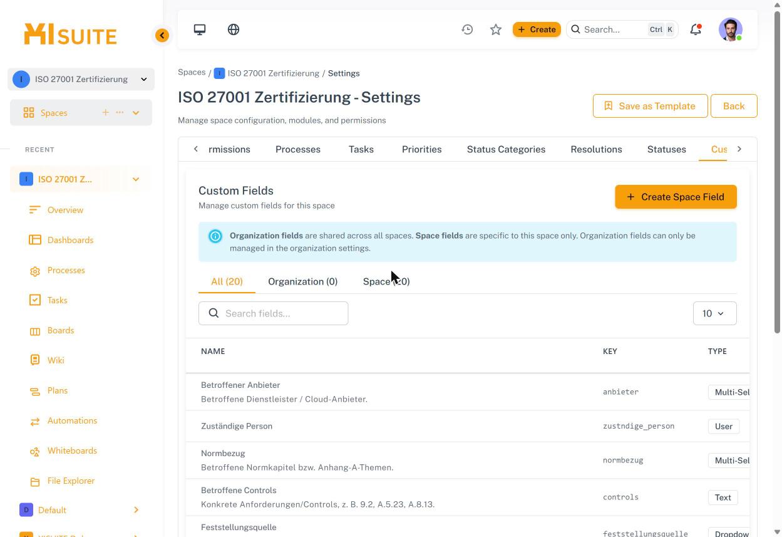Open Plans in the sidebar
The image size is (782, 537).
point(58,390)
